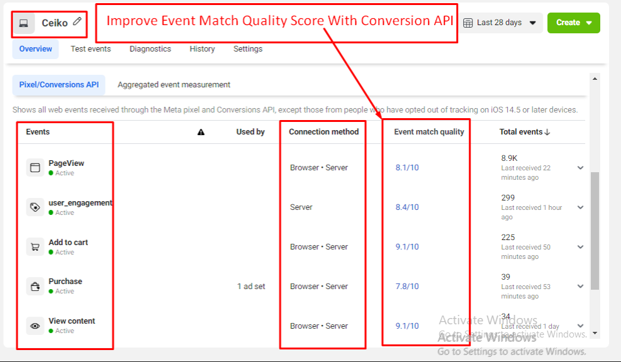Switch to the Diagnostics tab
Screen dimensions: 621x362
click(150, 48)
